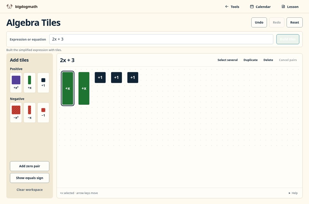The image size is (309, 204).
Task: Click the Add tiles panel heading
Action: tap(19, 60)
